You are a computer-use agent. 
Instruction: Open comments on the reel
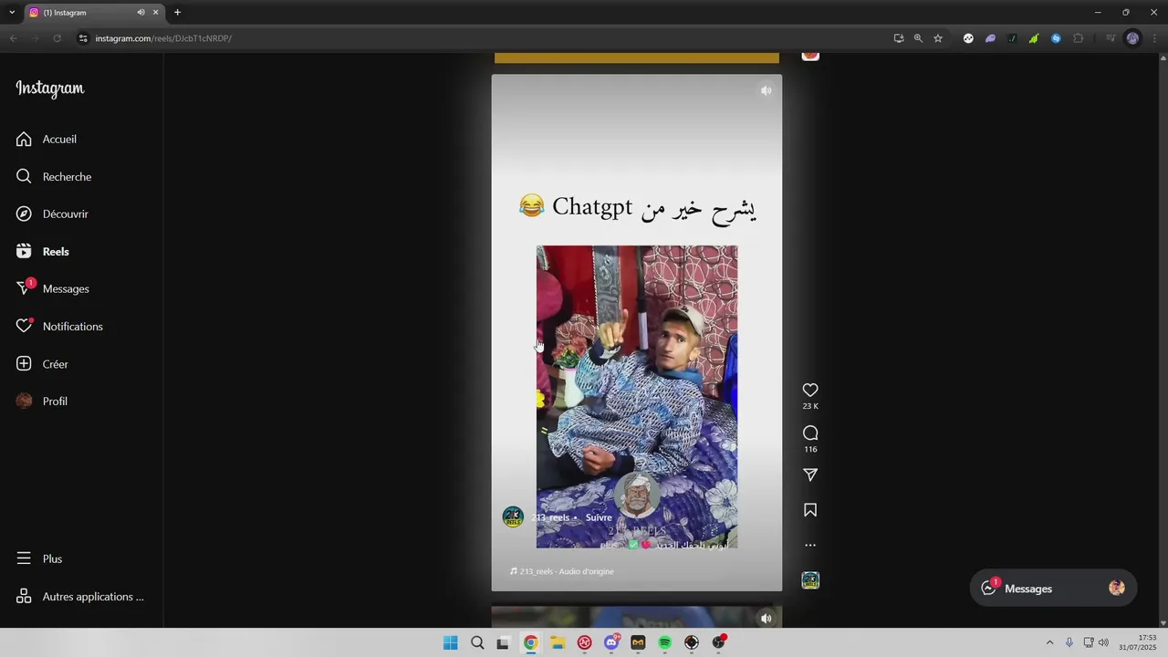click(810, 433)
